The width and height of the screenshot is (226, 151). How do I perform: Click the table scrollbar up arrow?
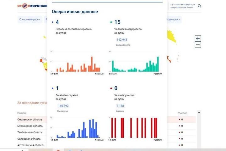point(198,112)
